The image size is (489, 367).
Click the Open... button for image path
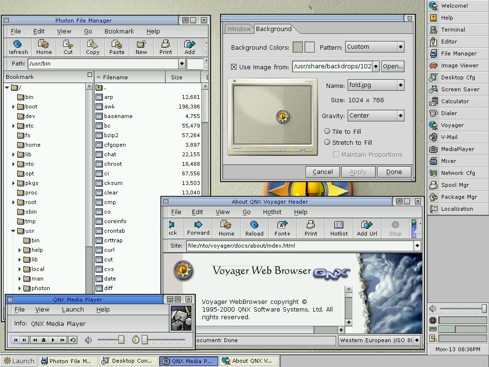393,66
